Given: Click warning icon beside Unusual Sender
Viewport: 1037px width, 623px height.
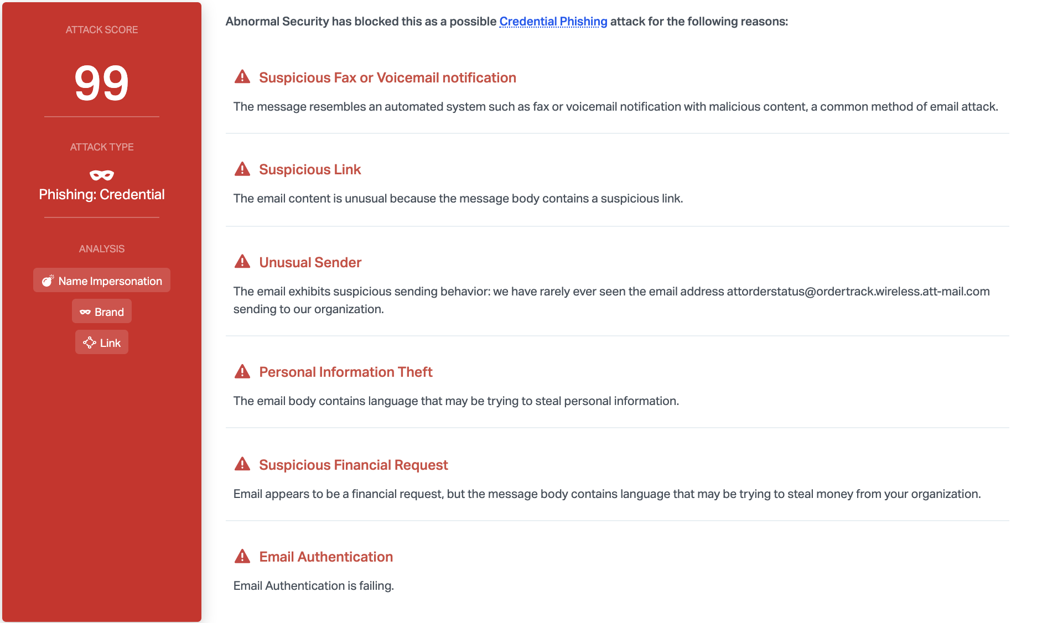Looking at the screenshot, I should point(242,262).
